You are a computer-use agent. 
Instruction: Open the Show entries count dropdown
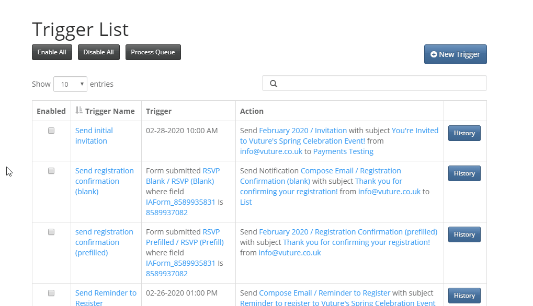(x=71, y=84)
